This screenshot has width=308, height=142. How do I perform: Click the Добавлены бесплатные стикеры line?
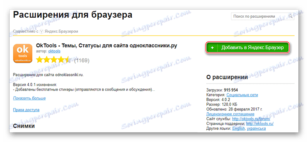(x=84, y=90)
